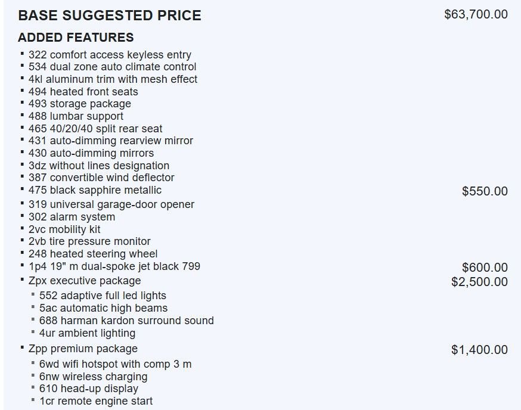521x410 pixels.
Task: Click 319 universal garage-door opener item
Action: click(111, 204)
